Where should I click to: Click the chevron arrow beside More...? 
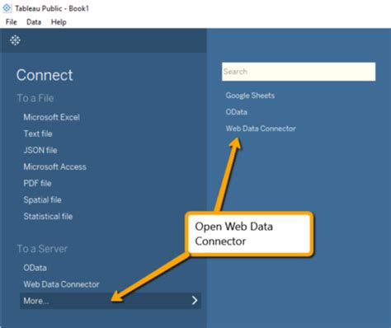tap(195, 300)
